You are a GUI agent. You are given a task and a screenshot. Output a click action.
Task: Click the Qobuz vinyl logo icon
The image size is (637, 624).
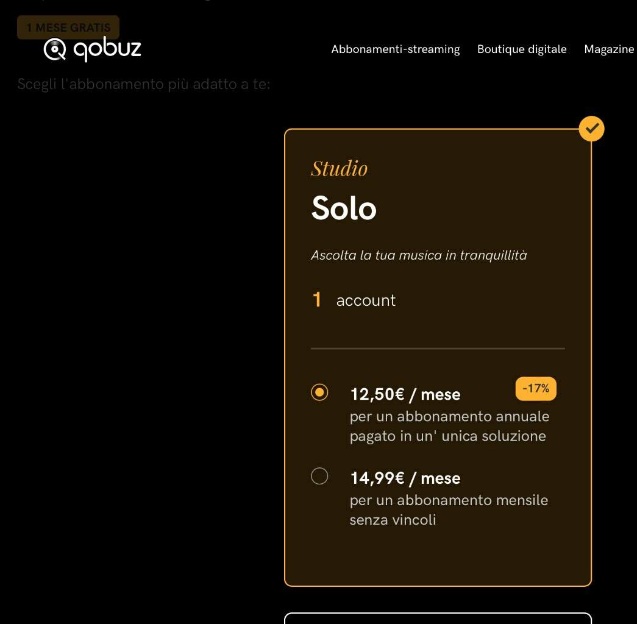tap(55, 49)
